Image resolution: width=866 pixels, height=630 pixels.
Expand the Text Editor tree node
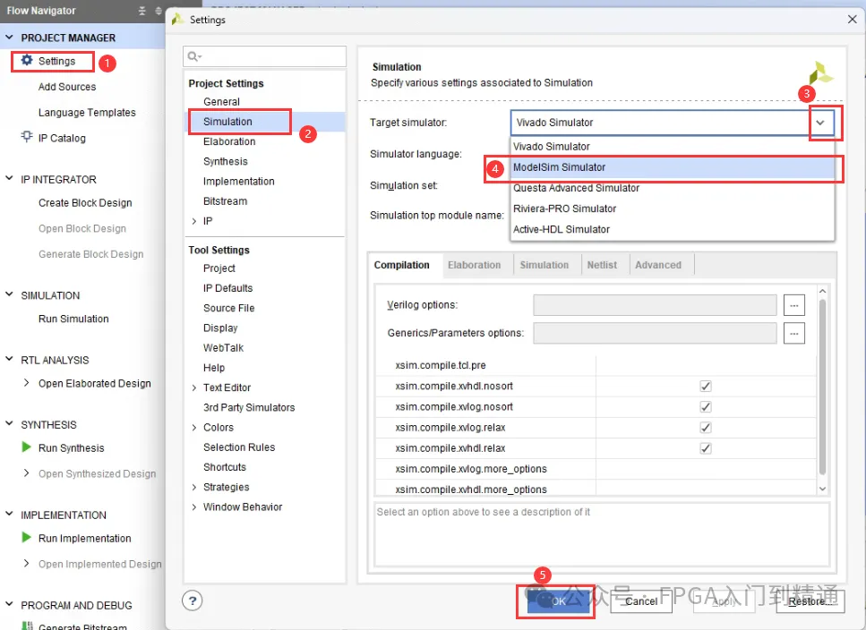coord(193,387)
